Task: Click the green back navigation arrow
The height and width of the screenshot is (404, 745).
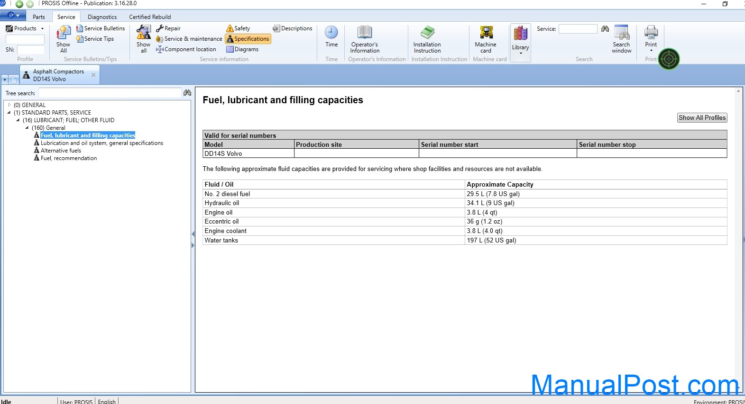Action: point(19,4)
